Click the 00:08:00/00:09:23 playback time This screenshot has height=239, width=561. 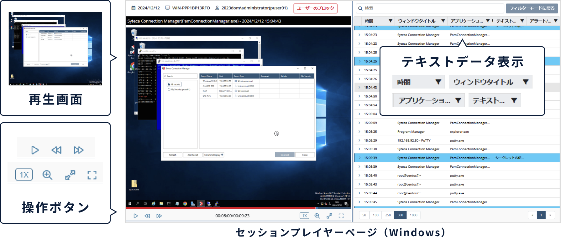pyautogui.click(x=233, y=216)
